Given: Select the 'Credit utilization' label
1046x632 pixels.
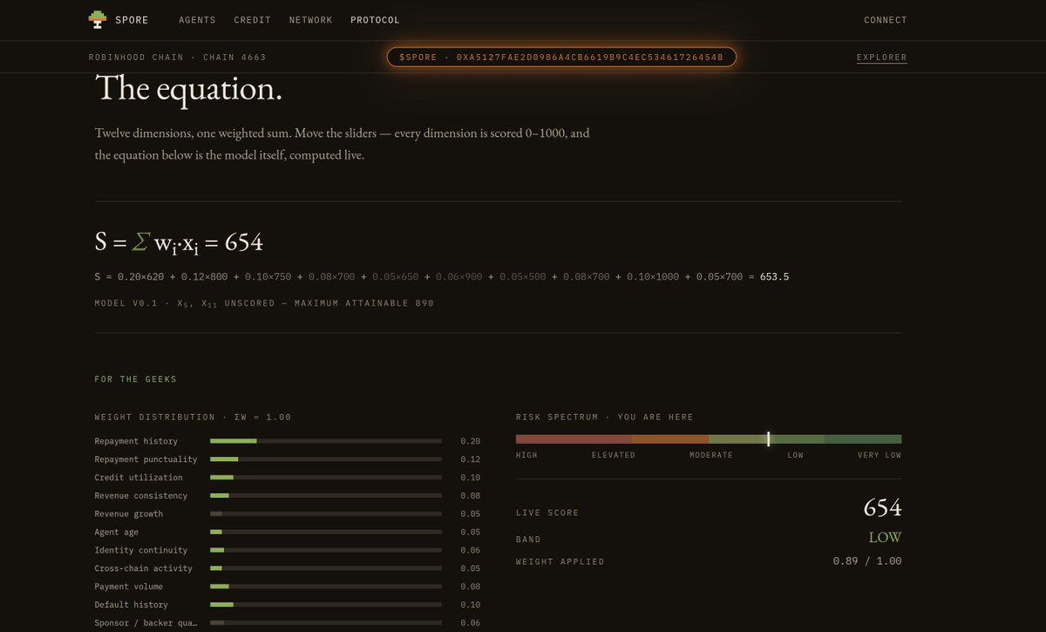Looking at the screenshot, I should point(139,478).
